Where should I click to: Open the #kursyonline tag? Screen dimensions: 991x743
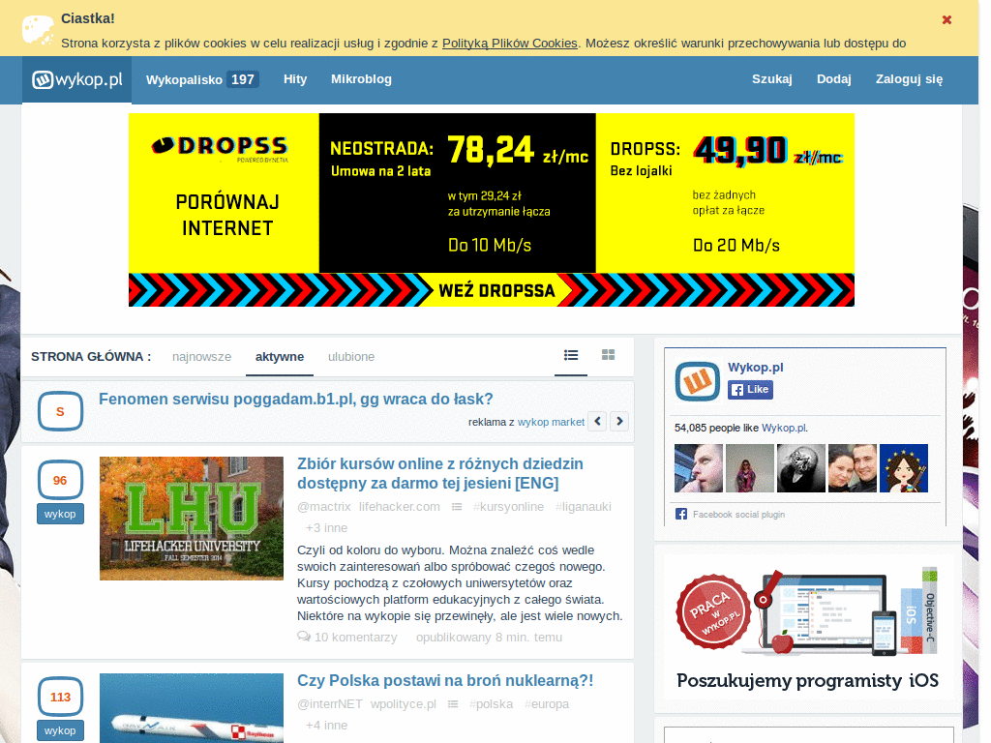click(x=508, y=507)
